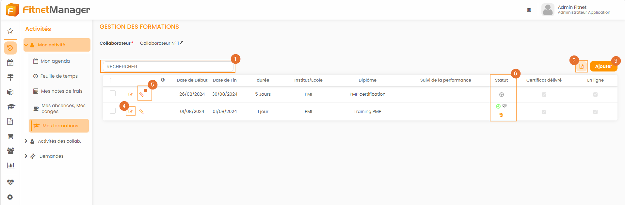Click the favorites star icon in sidebar
625x205 pixels.
click(10, 31)
